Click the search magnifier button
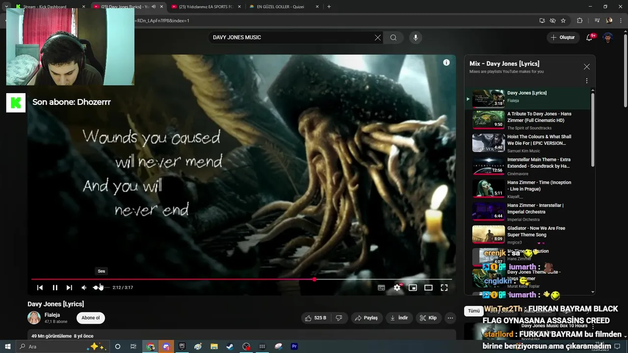The image size is (628, 353). click(x=393, y=37)
